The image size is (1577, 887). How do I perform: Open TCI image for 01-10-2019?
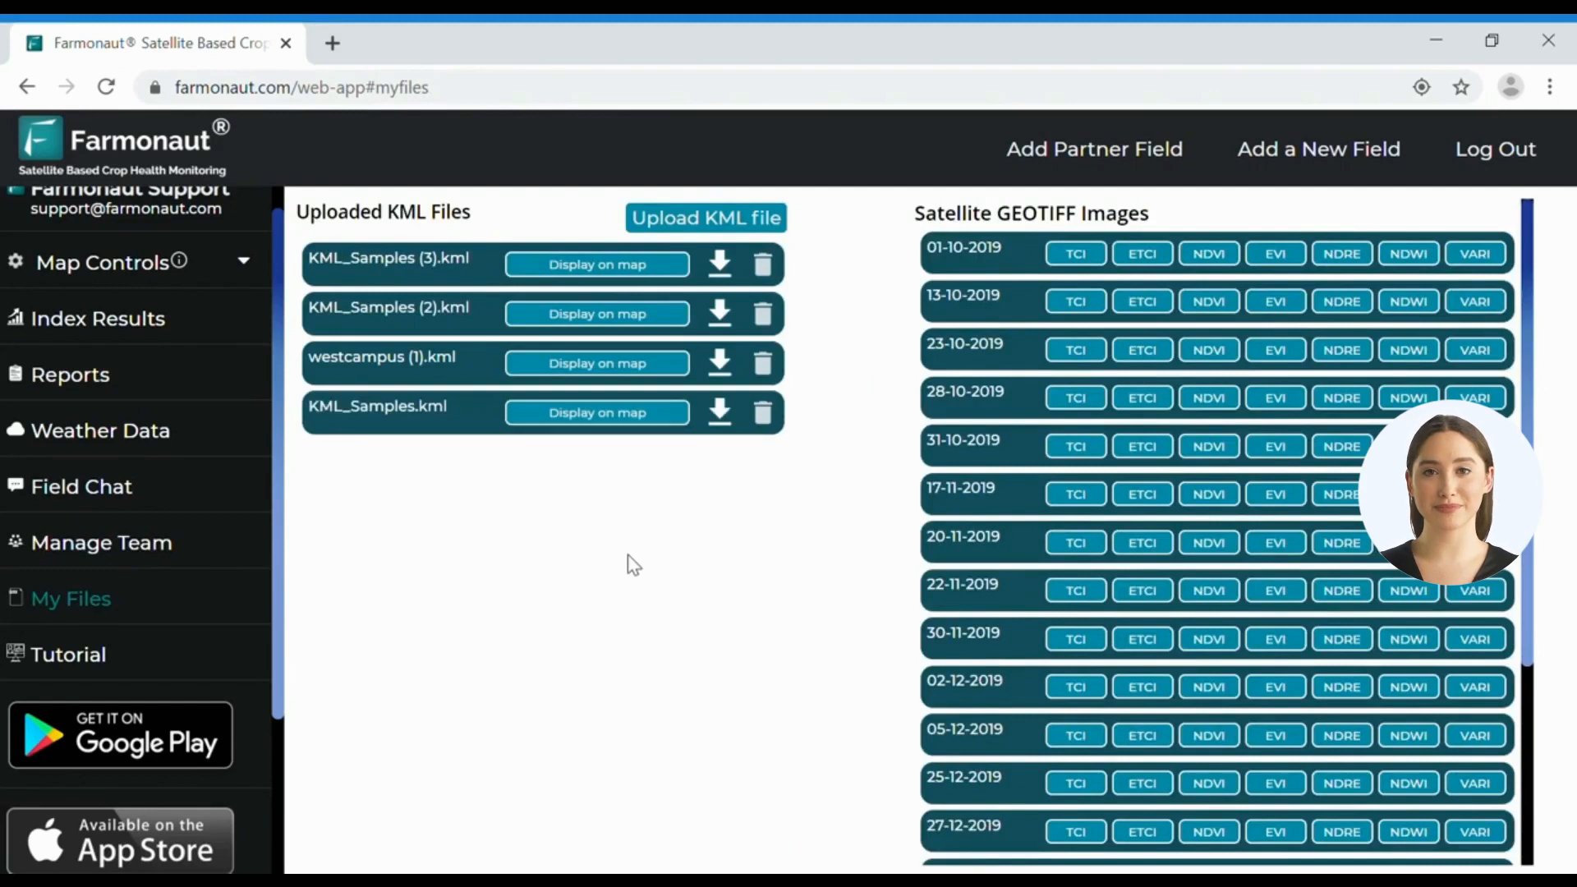point(1075,254)
